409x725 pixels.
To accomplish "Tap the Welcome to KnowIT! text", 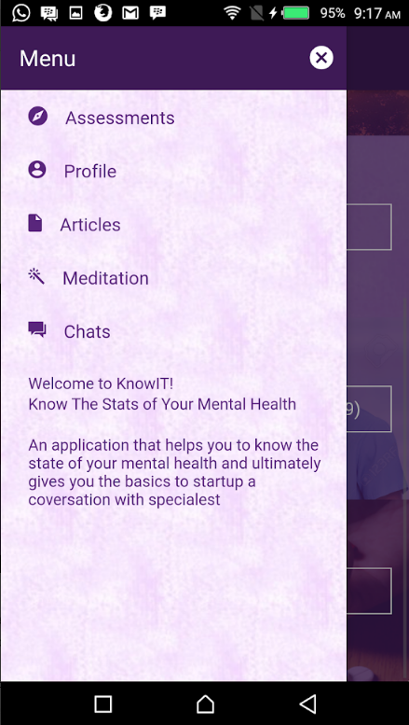I will (101, 383).
